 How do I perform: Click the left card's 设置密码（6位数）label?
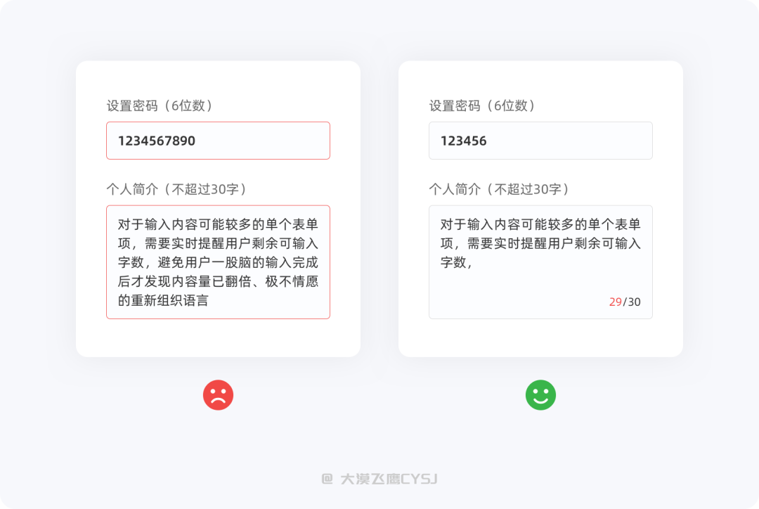click(x=160, y=105)
